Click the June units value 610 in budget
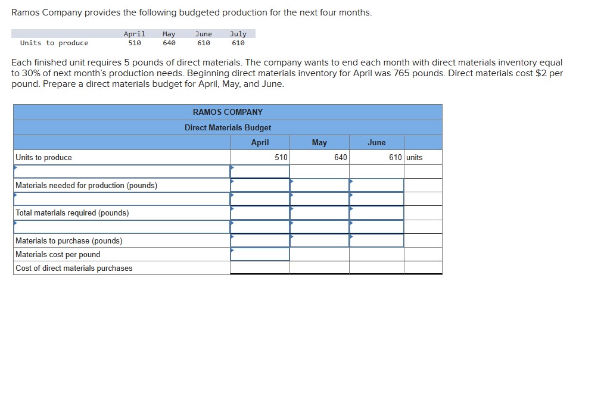Screen dimensions: 604x403 395,157
